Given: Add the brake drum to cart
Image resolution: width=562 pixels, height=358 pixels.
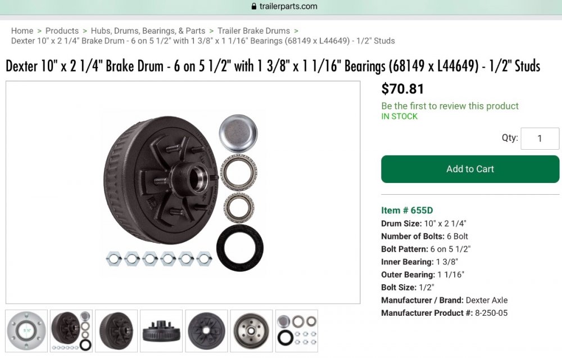Looking at the screenshot, I should click(x=470, y=169).
